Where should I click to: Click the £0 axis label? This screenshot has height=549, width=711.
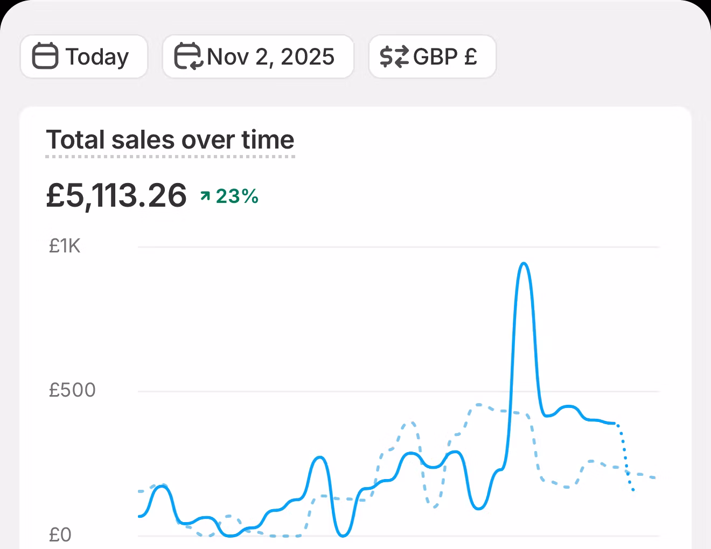tap(60, 534)
